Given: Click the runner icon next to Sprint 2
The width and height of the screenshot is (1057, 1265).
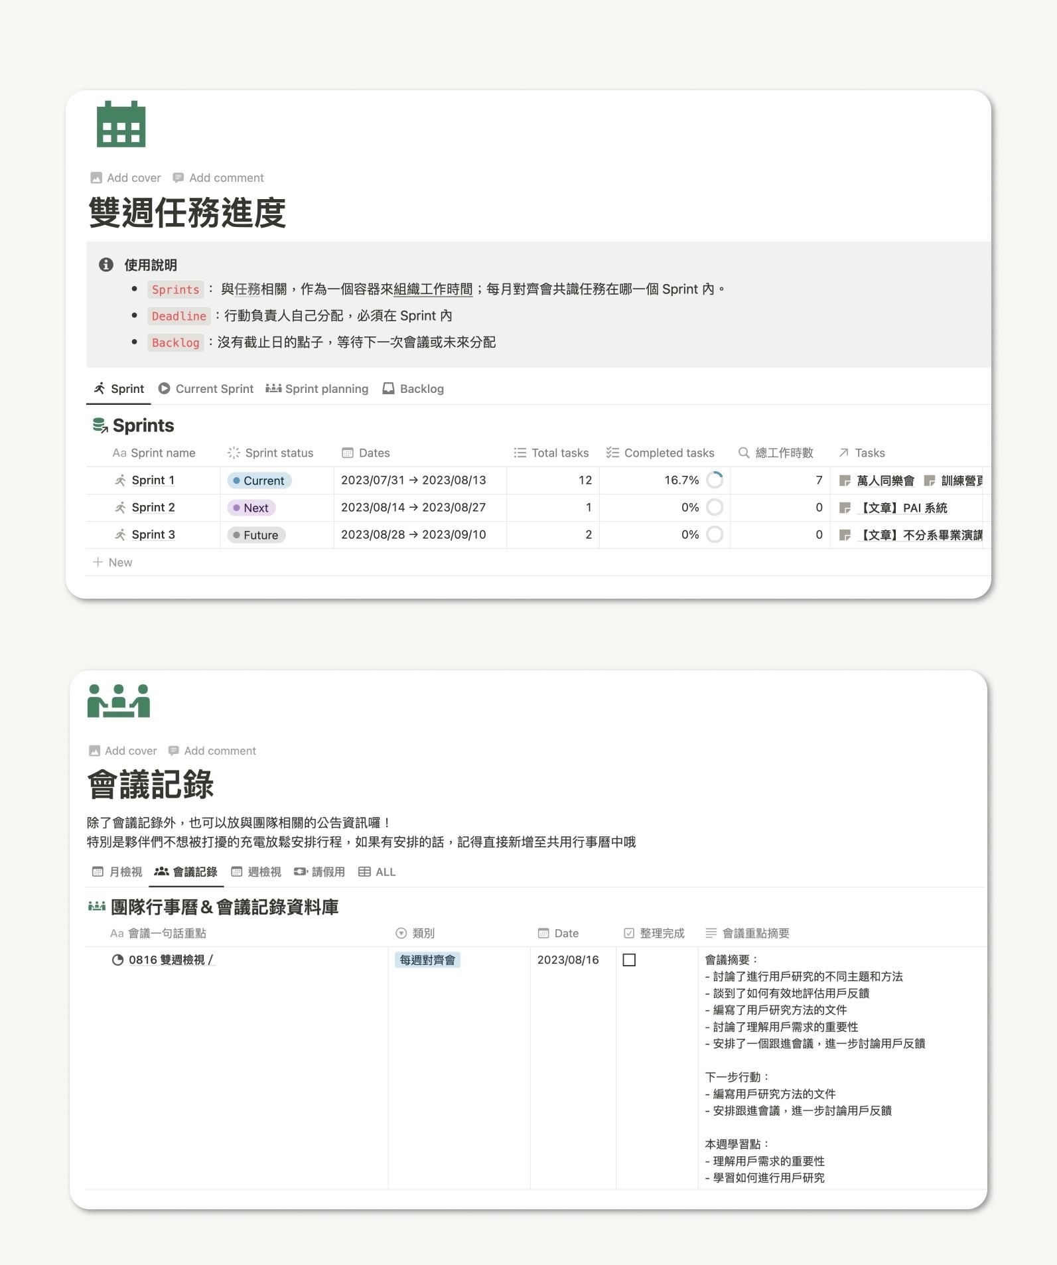Looking at the screenshot, I should (120, 508).
